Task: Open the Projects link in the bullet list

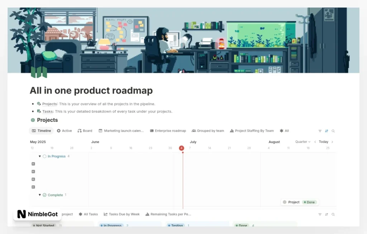Action: click(x=49, y=104)
